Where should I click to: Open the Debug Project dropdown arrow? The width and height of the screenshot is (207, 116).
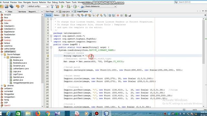pos(72,6)
